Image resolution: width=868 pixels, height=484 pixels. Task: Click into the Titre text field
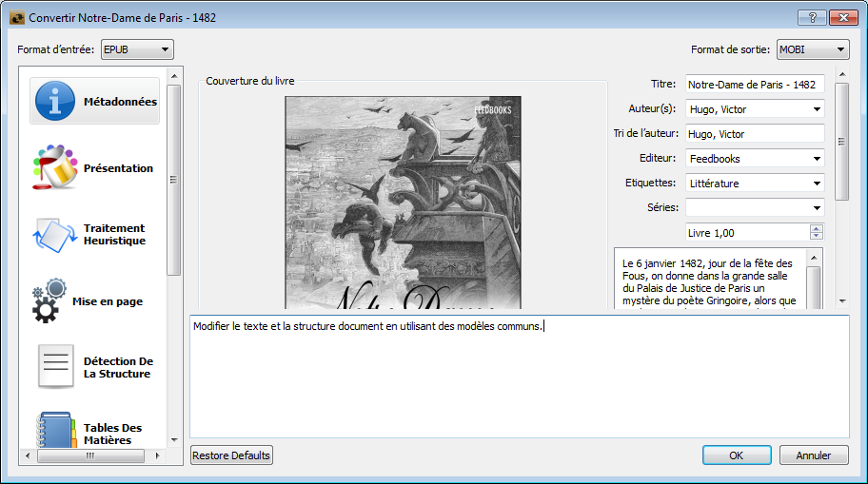point(754,85)
